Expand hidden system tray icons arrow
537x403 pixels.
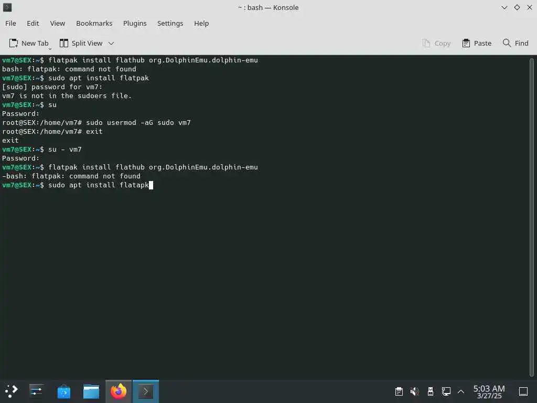tap(461, 391)
